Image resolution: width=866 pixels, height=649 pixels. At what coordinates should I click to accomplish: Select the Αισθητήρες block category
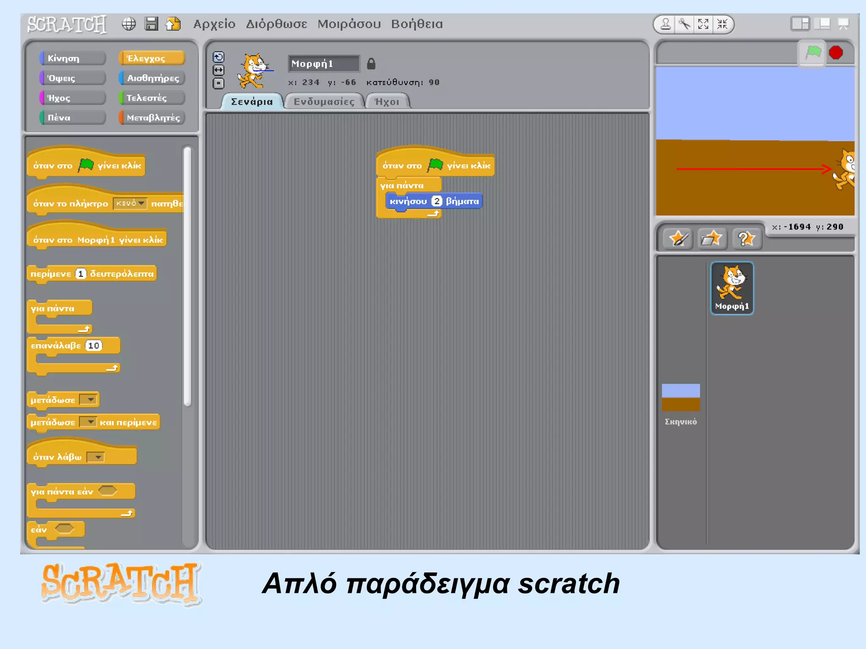152,78
